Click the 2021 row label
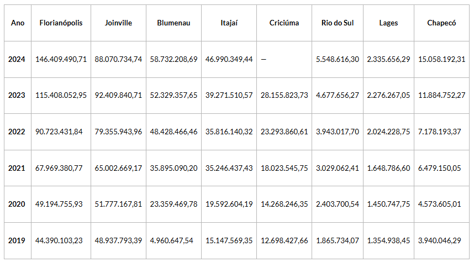 pos(17,168)
